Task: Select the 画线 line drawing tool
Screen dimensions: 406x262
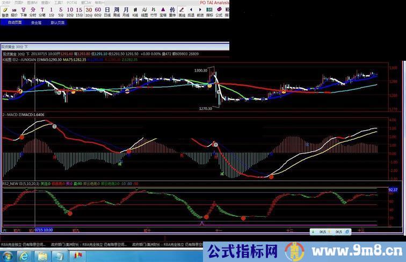Action: [x=182, y=11]
